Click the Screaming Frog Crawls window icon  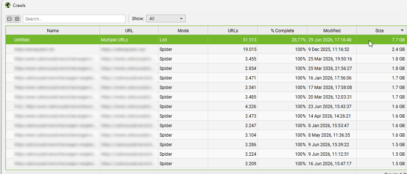[8, 5]
